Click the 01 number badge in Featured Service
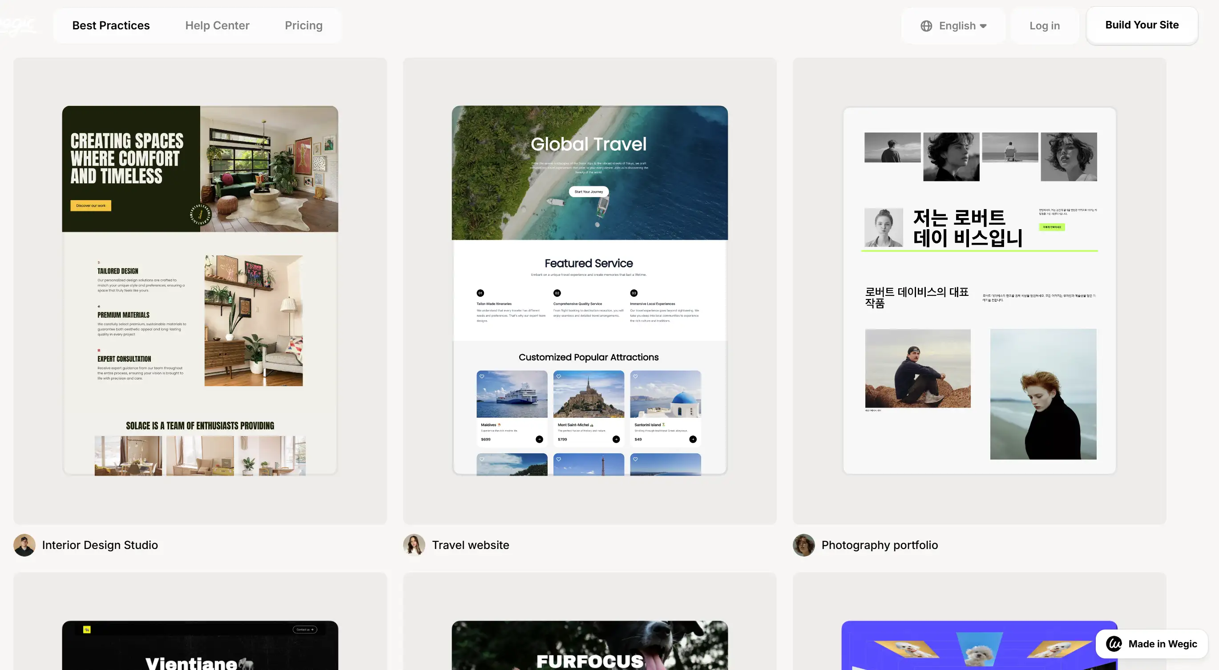Image resolution: width=1219 pixels, height=670 pixels. tap(480, 293)
